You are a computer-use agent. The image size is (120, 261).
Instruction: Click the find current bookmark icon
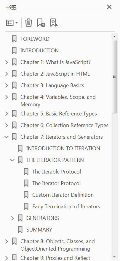54,23
